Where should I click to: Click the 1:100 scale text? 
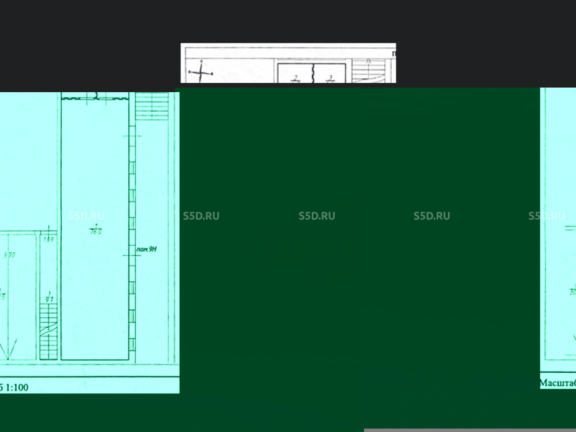[x=17, y=387]
